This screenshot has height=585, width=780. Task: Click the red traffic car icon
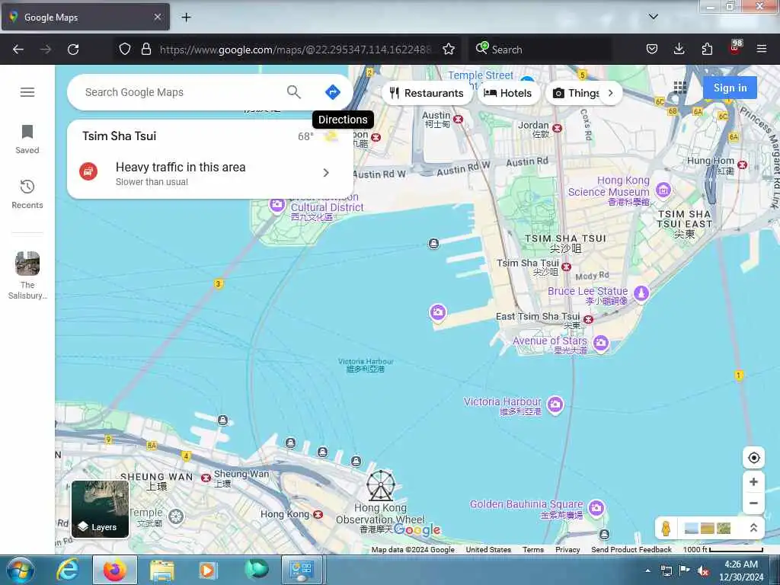click(x=88, y=171)
